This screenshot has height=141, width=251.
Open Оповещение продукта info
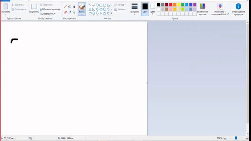238,9
